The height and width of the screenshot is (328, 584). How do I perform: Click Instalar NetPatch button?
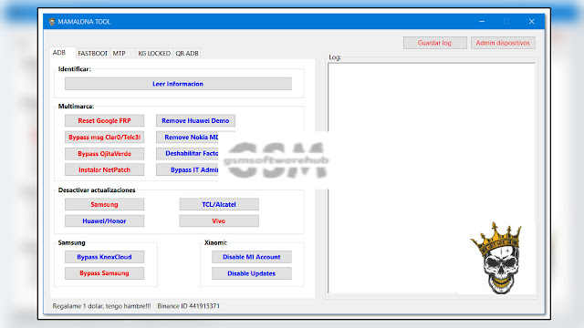[x=104, y=170]
